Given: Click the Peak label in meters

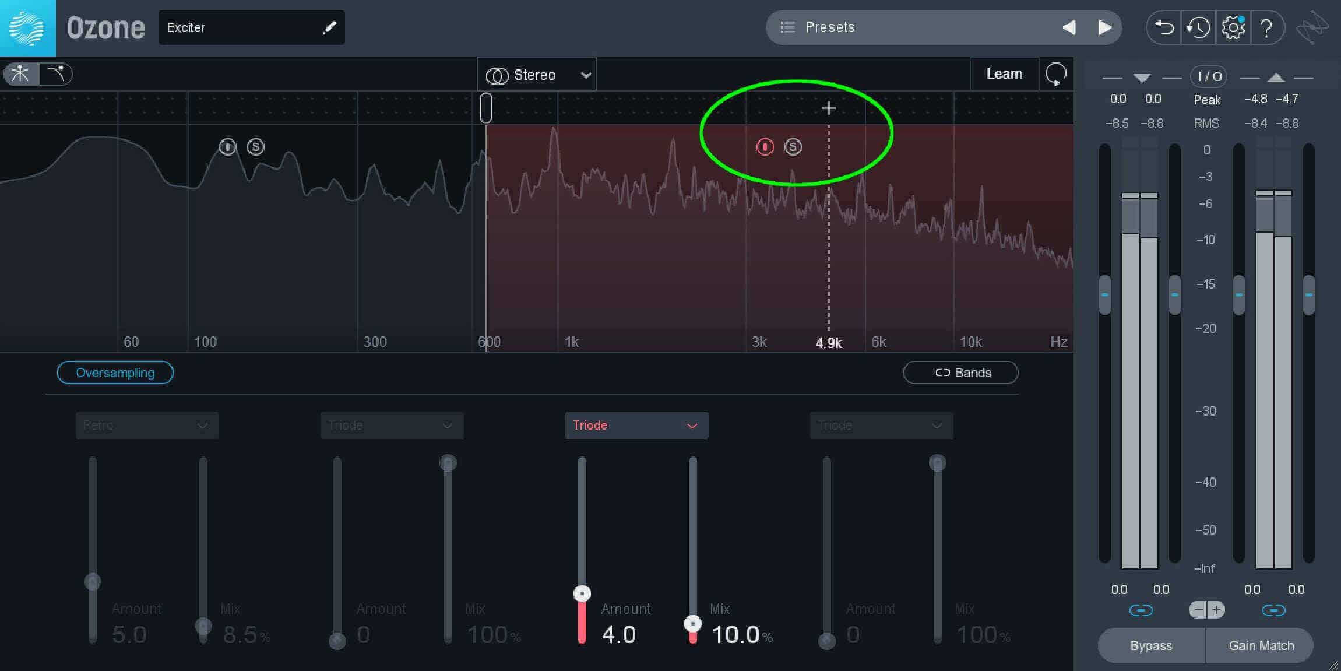Looking at the screenshot, I should coord(1206,100).
